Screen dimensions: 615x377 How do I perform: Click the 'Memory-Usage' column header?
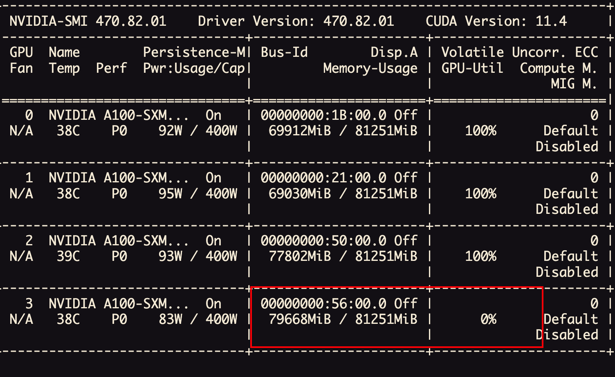point(370,68)
